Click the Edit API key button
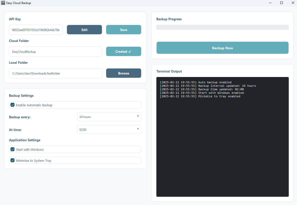Image resolution: width=297 pixels, height=205 pixels. point(84,29)
